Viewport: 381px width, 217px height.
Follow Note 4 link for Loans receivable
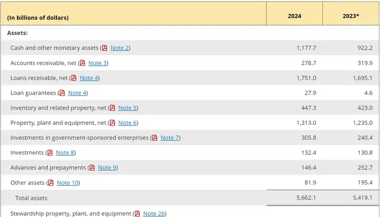pyautogui.click(x=89, y=78)
